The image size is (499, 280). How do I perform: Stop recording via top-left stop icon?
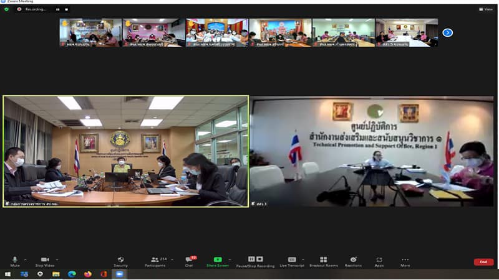[x=66, y=9]
